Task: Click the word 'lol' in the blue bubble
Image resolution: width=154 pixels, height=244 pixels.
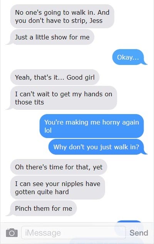Action: click(48, 130)
